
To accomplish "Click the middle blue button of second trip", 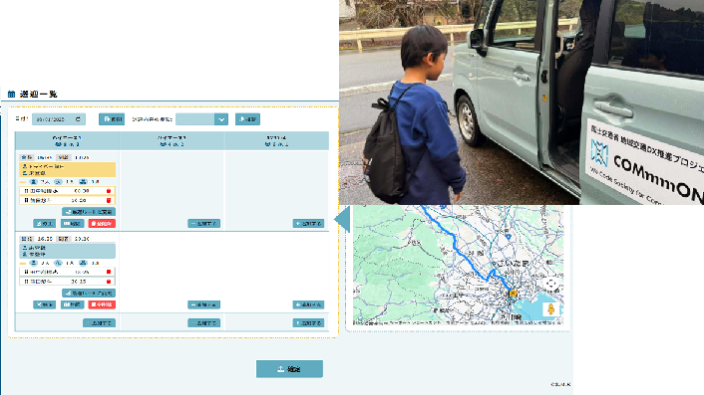I will [x=72, y=304].
